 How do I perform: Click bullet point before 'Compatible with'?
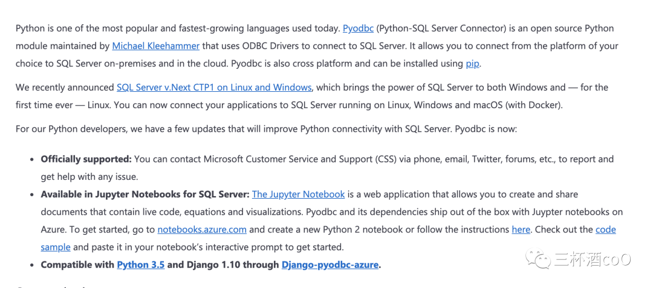tap(31, 264)
